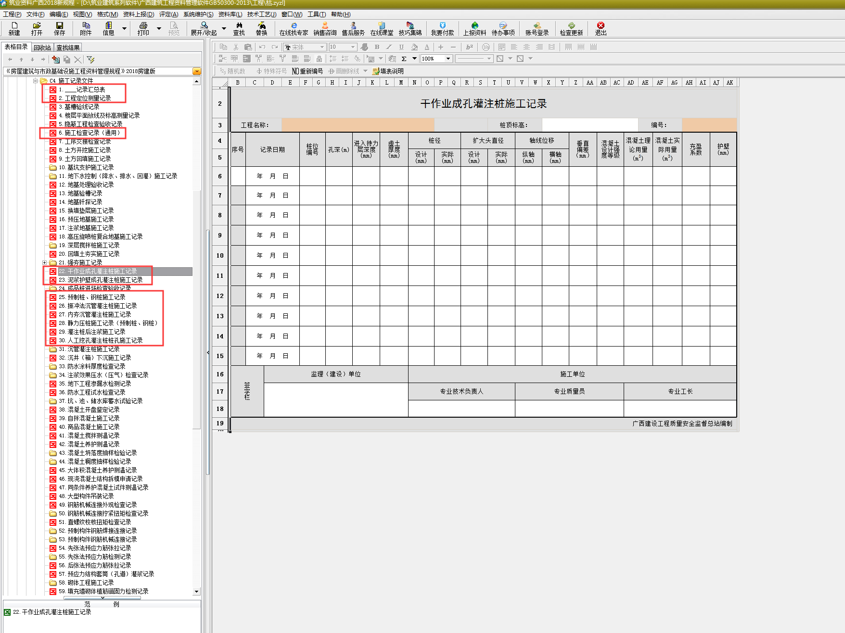Viewport: 845px width, 633px height.
Task: Open 售后服务 after-sales service
Action: [x=353, y=28]
